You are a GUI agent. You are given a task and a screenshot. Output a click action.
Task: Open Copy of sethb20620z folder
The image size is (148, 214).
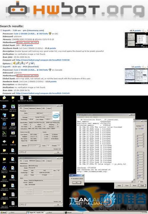[4, 178]
